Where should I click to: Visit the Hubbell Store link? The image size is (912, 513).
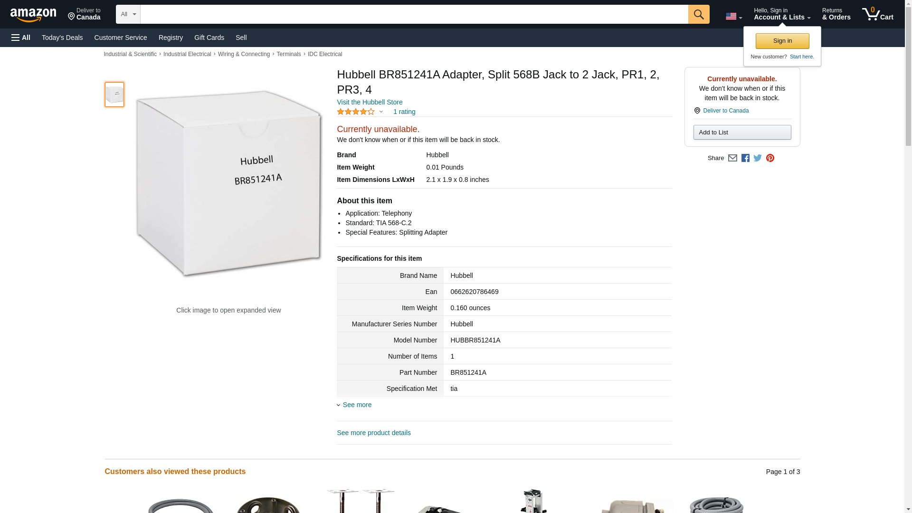[370, 102]
